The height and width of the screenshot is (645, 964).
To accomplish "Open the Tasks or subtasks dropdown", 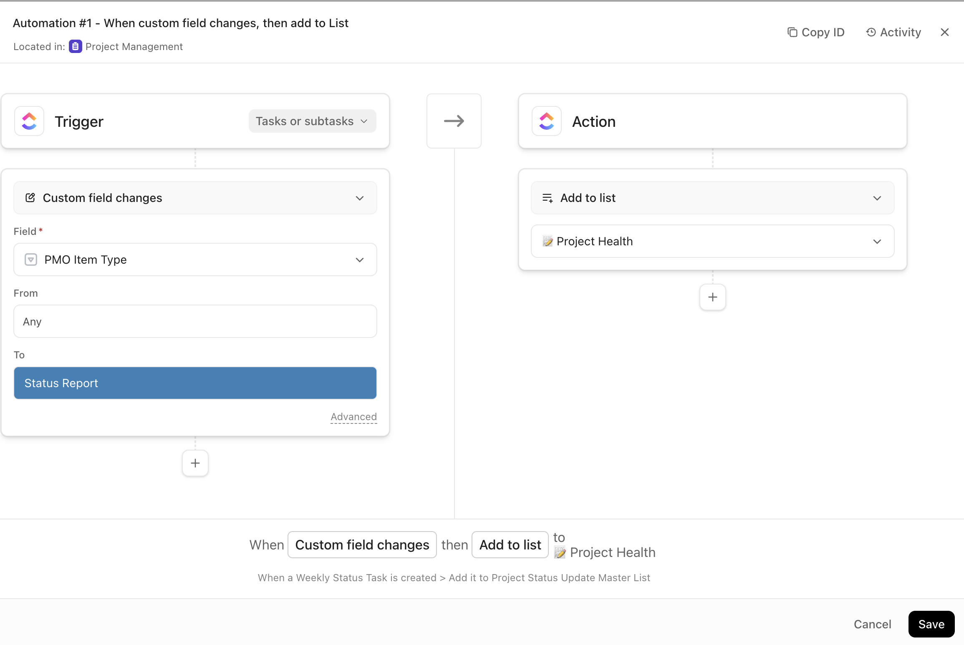I will coord(312,121).
